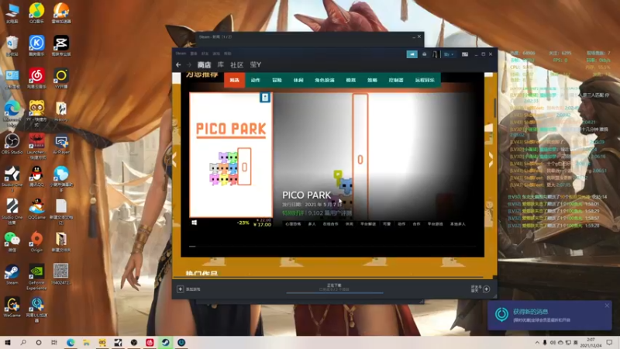Click the wishlist icon on PICO PARK cover

265,98
